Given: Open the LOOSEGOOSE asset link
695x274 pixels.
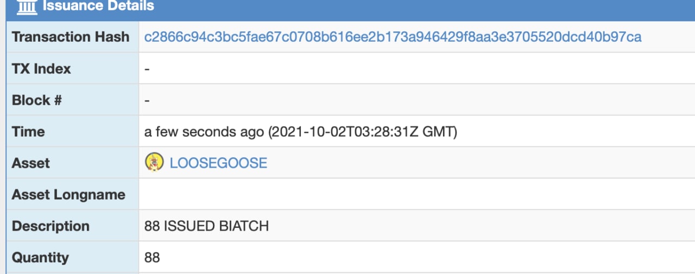Looking at the screenshot, I should tap(218, 163).
